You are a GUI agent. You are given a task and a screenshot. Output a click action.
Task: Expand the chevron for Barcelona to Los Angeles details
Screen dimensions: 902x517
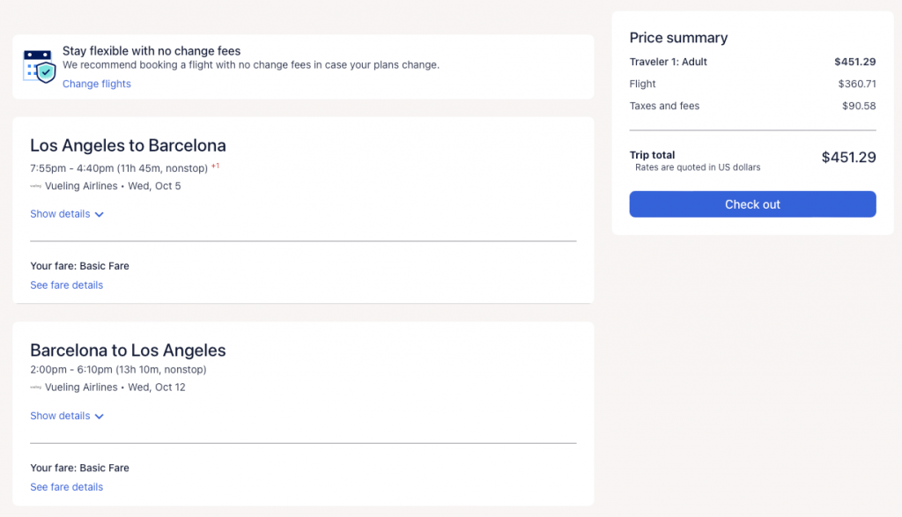tap(99, 417)
